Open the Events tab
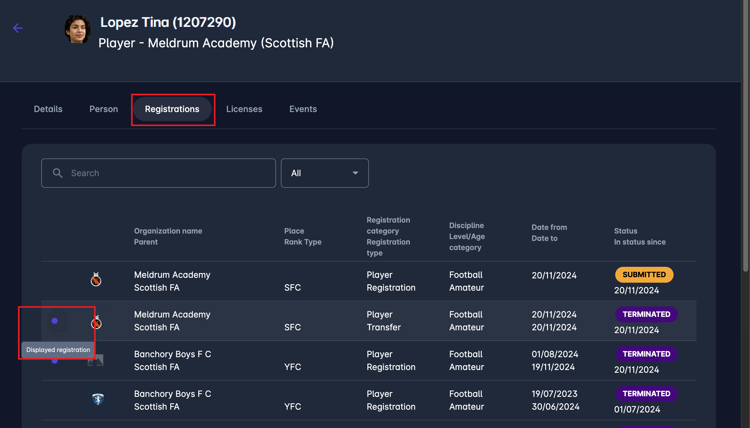750x428 pixels. coord(303,109)
